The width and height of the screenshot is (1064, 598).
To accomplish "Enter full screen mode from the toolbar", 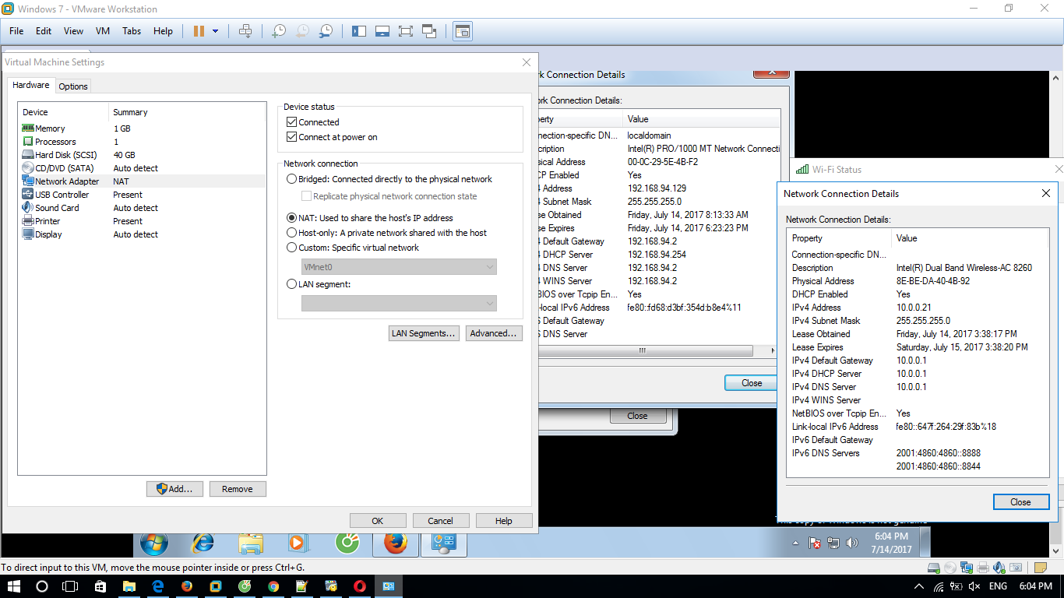I will point(405,31).
